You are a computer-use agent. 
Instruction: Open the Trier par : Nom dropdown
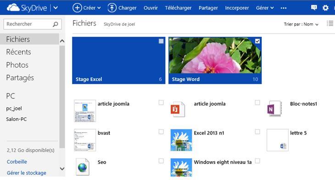tap(301, 24)
